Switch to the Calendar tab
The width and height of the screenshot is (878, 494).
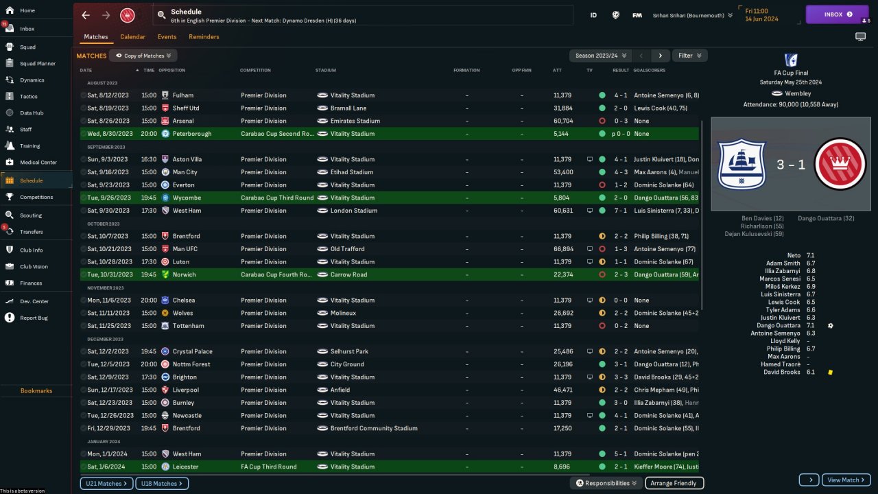132,37
